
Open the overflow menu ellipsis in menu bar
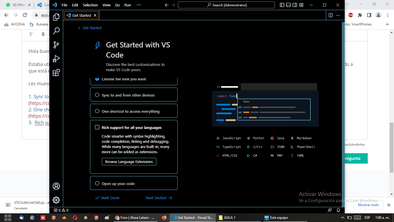139,5
